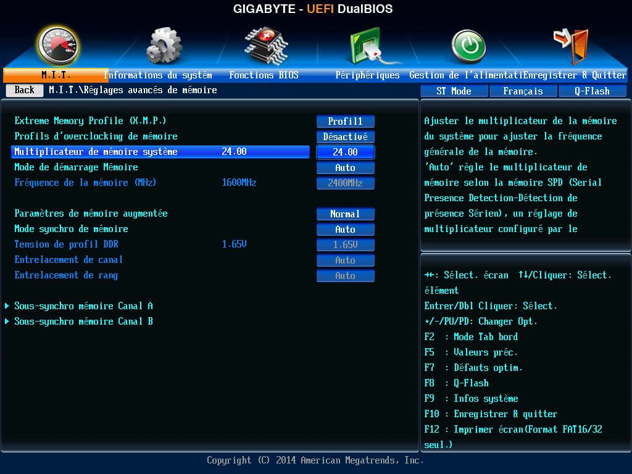The width and height of the screenshot is (632, 474).
Task: Select Mode de démarrage Mémoire label
Action: [76, 167]
